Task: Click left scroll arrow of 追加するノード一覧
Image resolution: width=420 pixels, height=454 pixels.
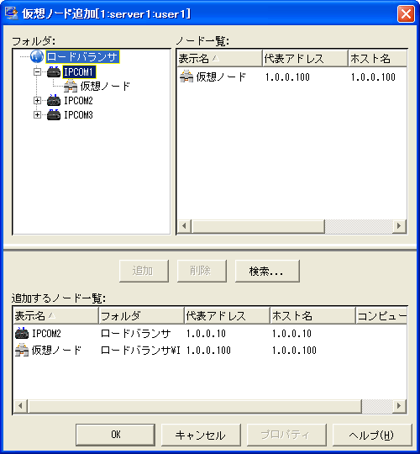Action: 20,406
